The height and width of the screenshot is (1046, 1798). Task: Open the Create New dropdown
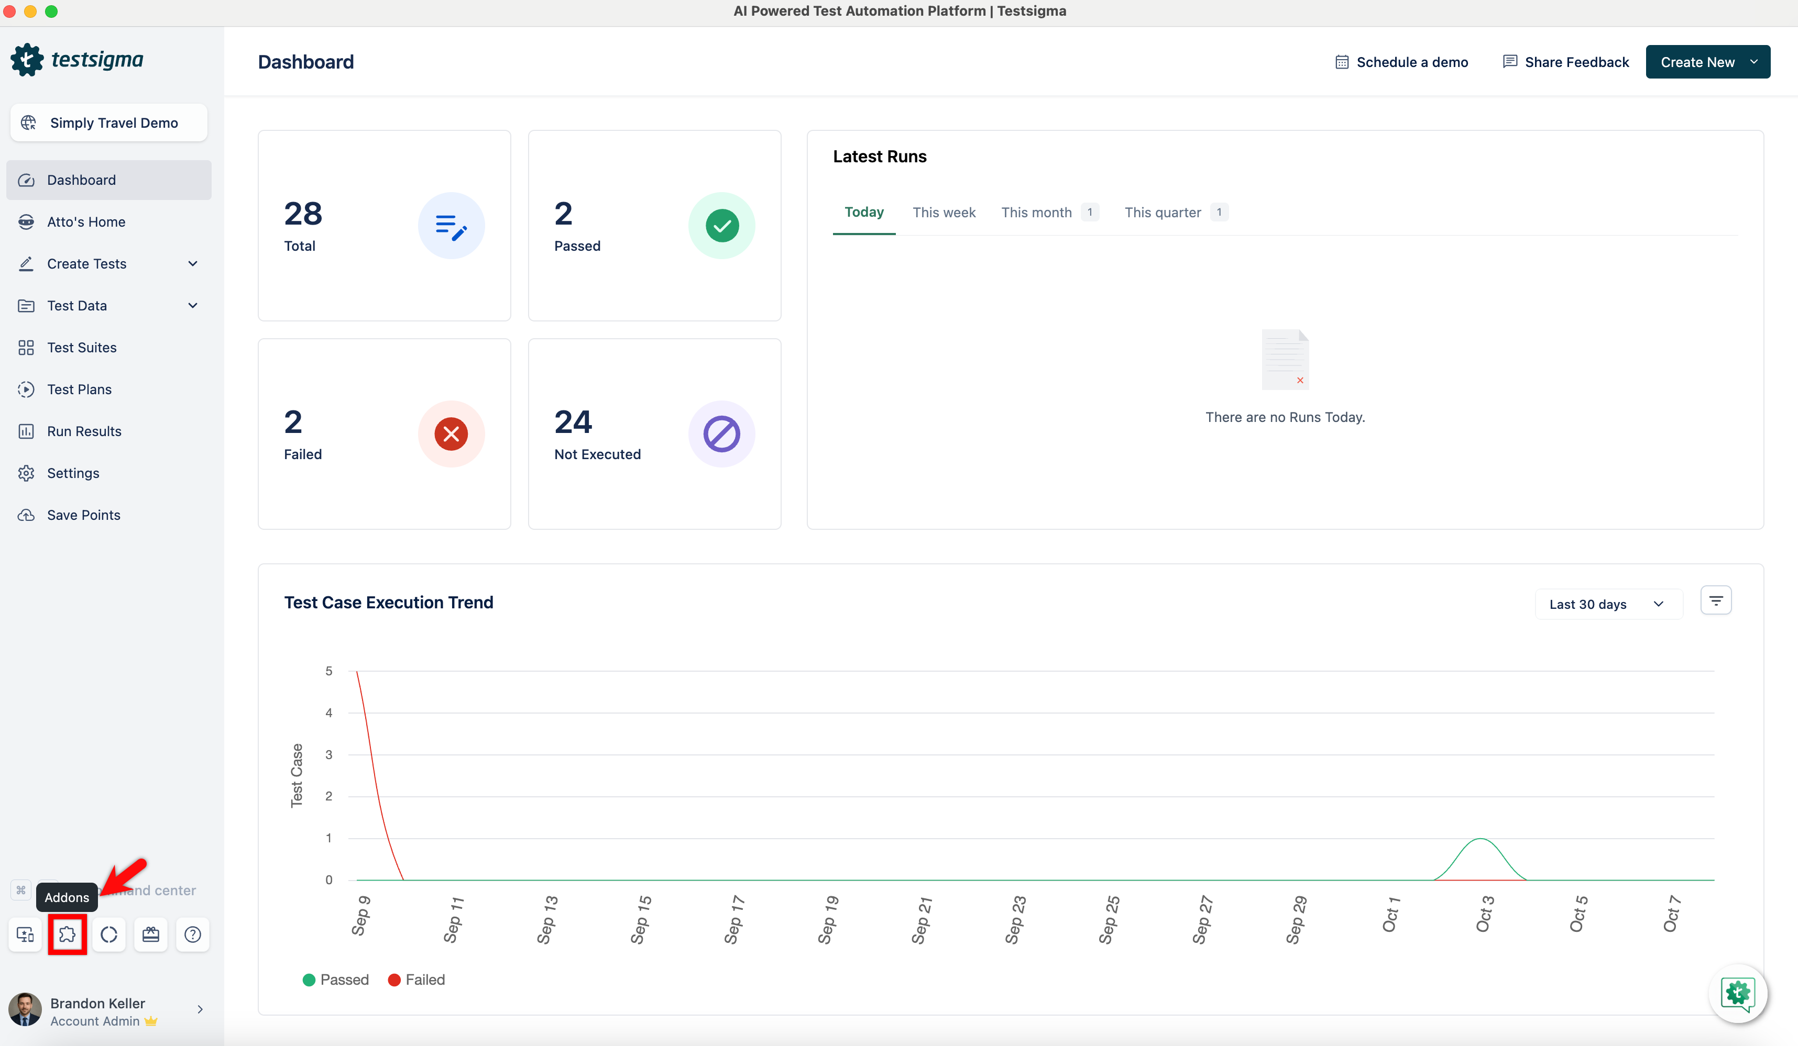coord(1707,62)
